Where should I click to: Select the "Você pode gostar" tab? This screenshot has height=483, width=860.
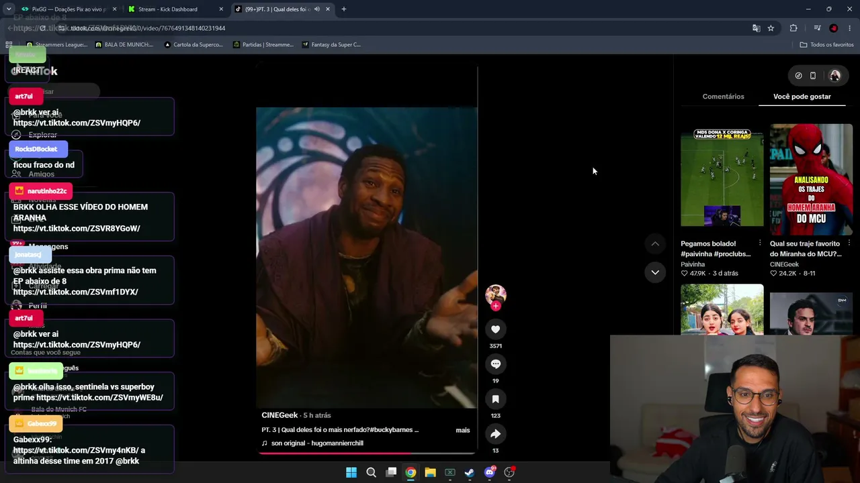[802, 97]
